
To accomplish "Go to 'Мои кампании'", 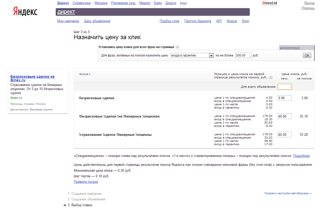I will click(68, 21).
